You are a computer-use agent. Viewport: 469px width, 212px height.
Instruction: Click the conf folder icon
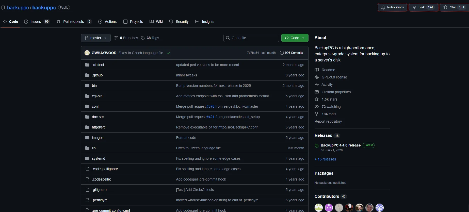(87, 106)
